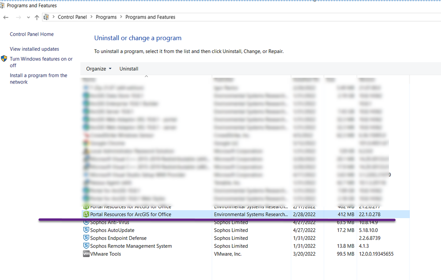The height and width of the screenshot is (280, 441).
Task: Click version 2.2.6.8739 cell
Action: pos(369,238)
